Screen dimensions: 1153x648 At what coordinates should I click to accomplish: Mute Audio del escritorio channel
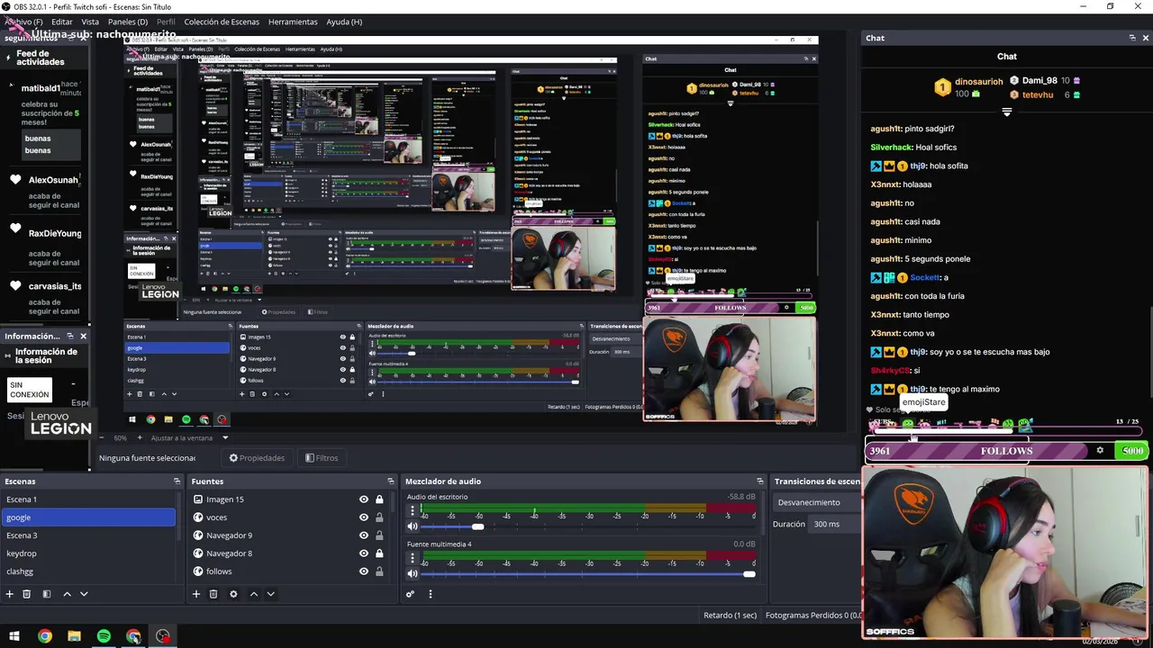pos(413,526)
